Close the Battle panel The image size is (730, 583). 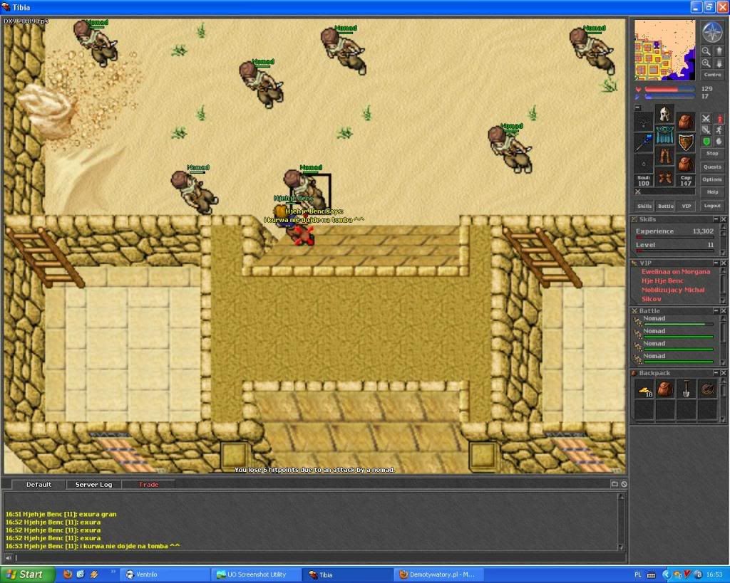724,310
